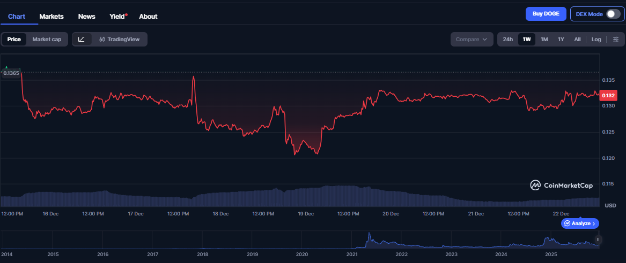
Task: Click the 0.132 current price label
Action: click(609, 96)
